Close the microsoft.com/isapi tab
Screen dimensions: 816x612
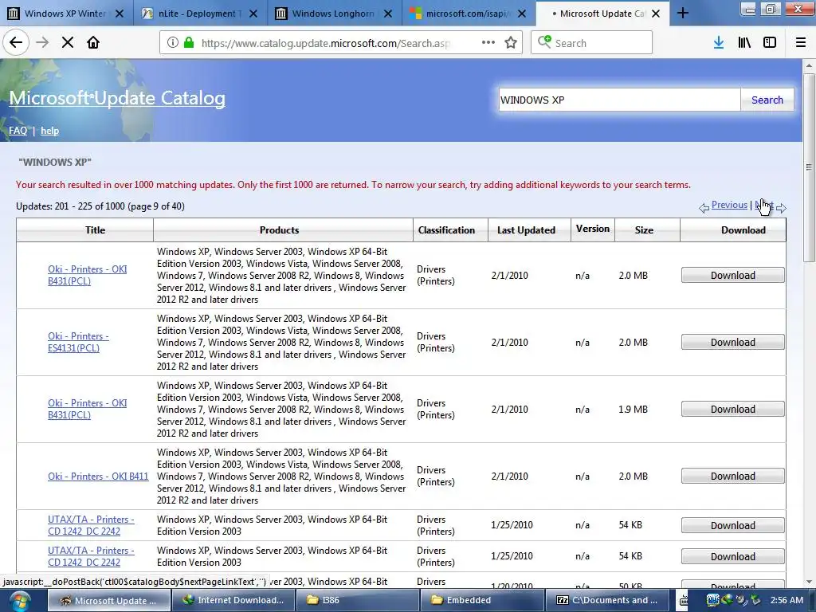[522, 14]
